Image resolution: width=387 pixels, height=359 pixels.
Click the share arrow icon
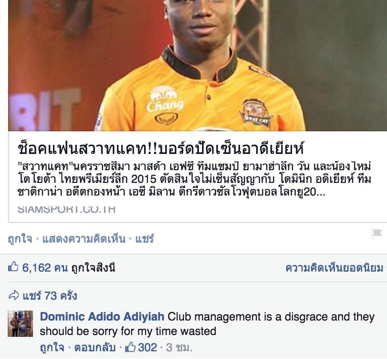point(14,295)
